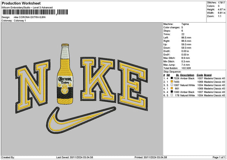Screen dimensions: 227x160
Task: Select the embroidered letter K
Action: click(98, 80)
